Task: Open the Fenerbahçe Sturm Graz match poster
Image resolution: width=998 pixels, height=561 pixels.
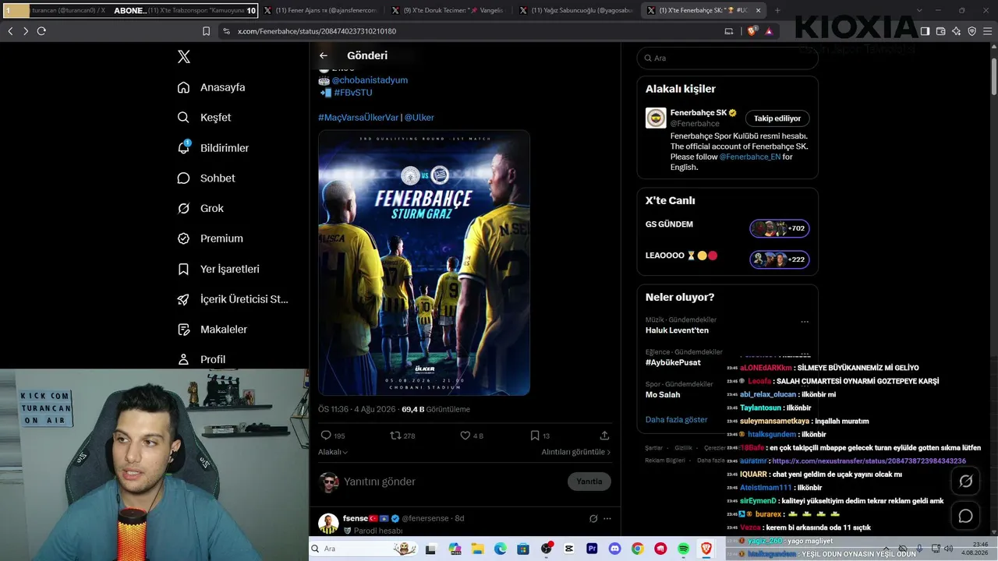Action: [x=424, y=263]
